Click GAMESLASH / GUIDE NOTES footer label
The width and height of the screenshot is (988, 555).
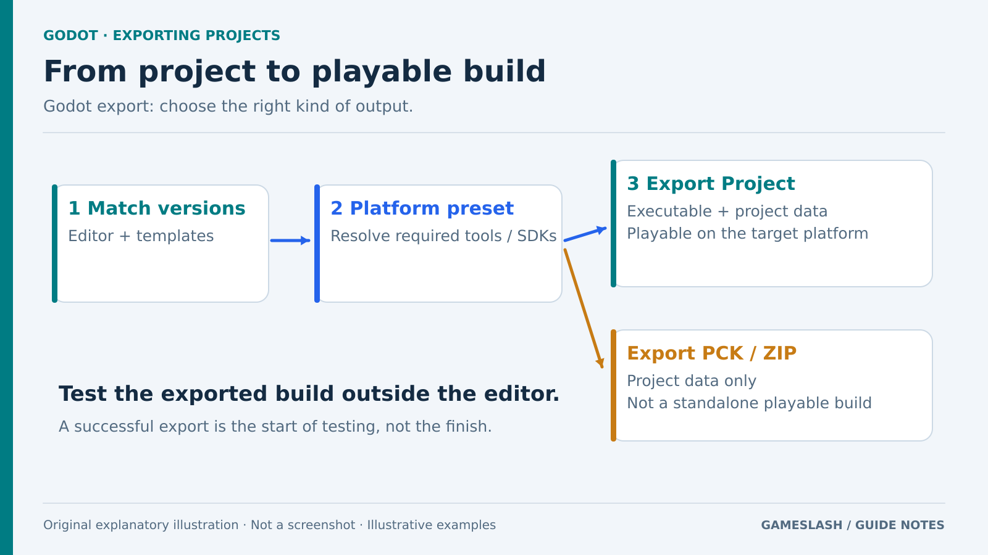[x=852, y=525]
